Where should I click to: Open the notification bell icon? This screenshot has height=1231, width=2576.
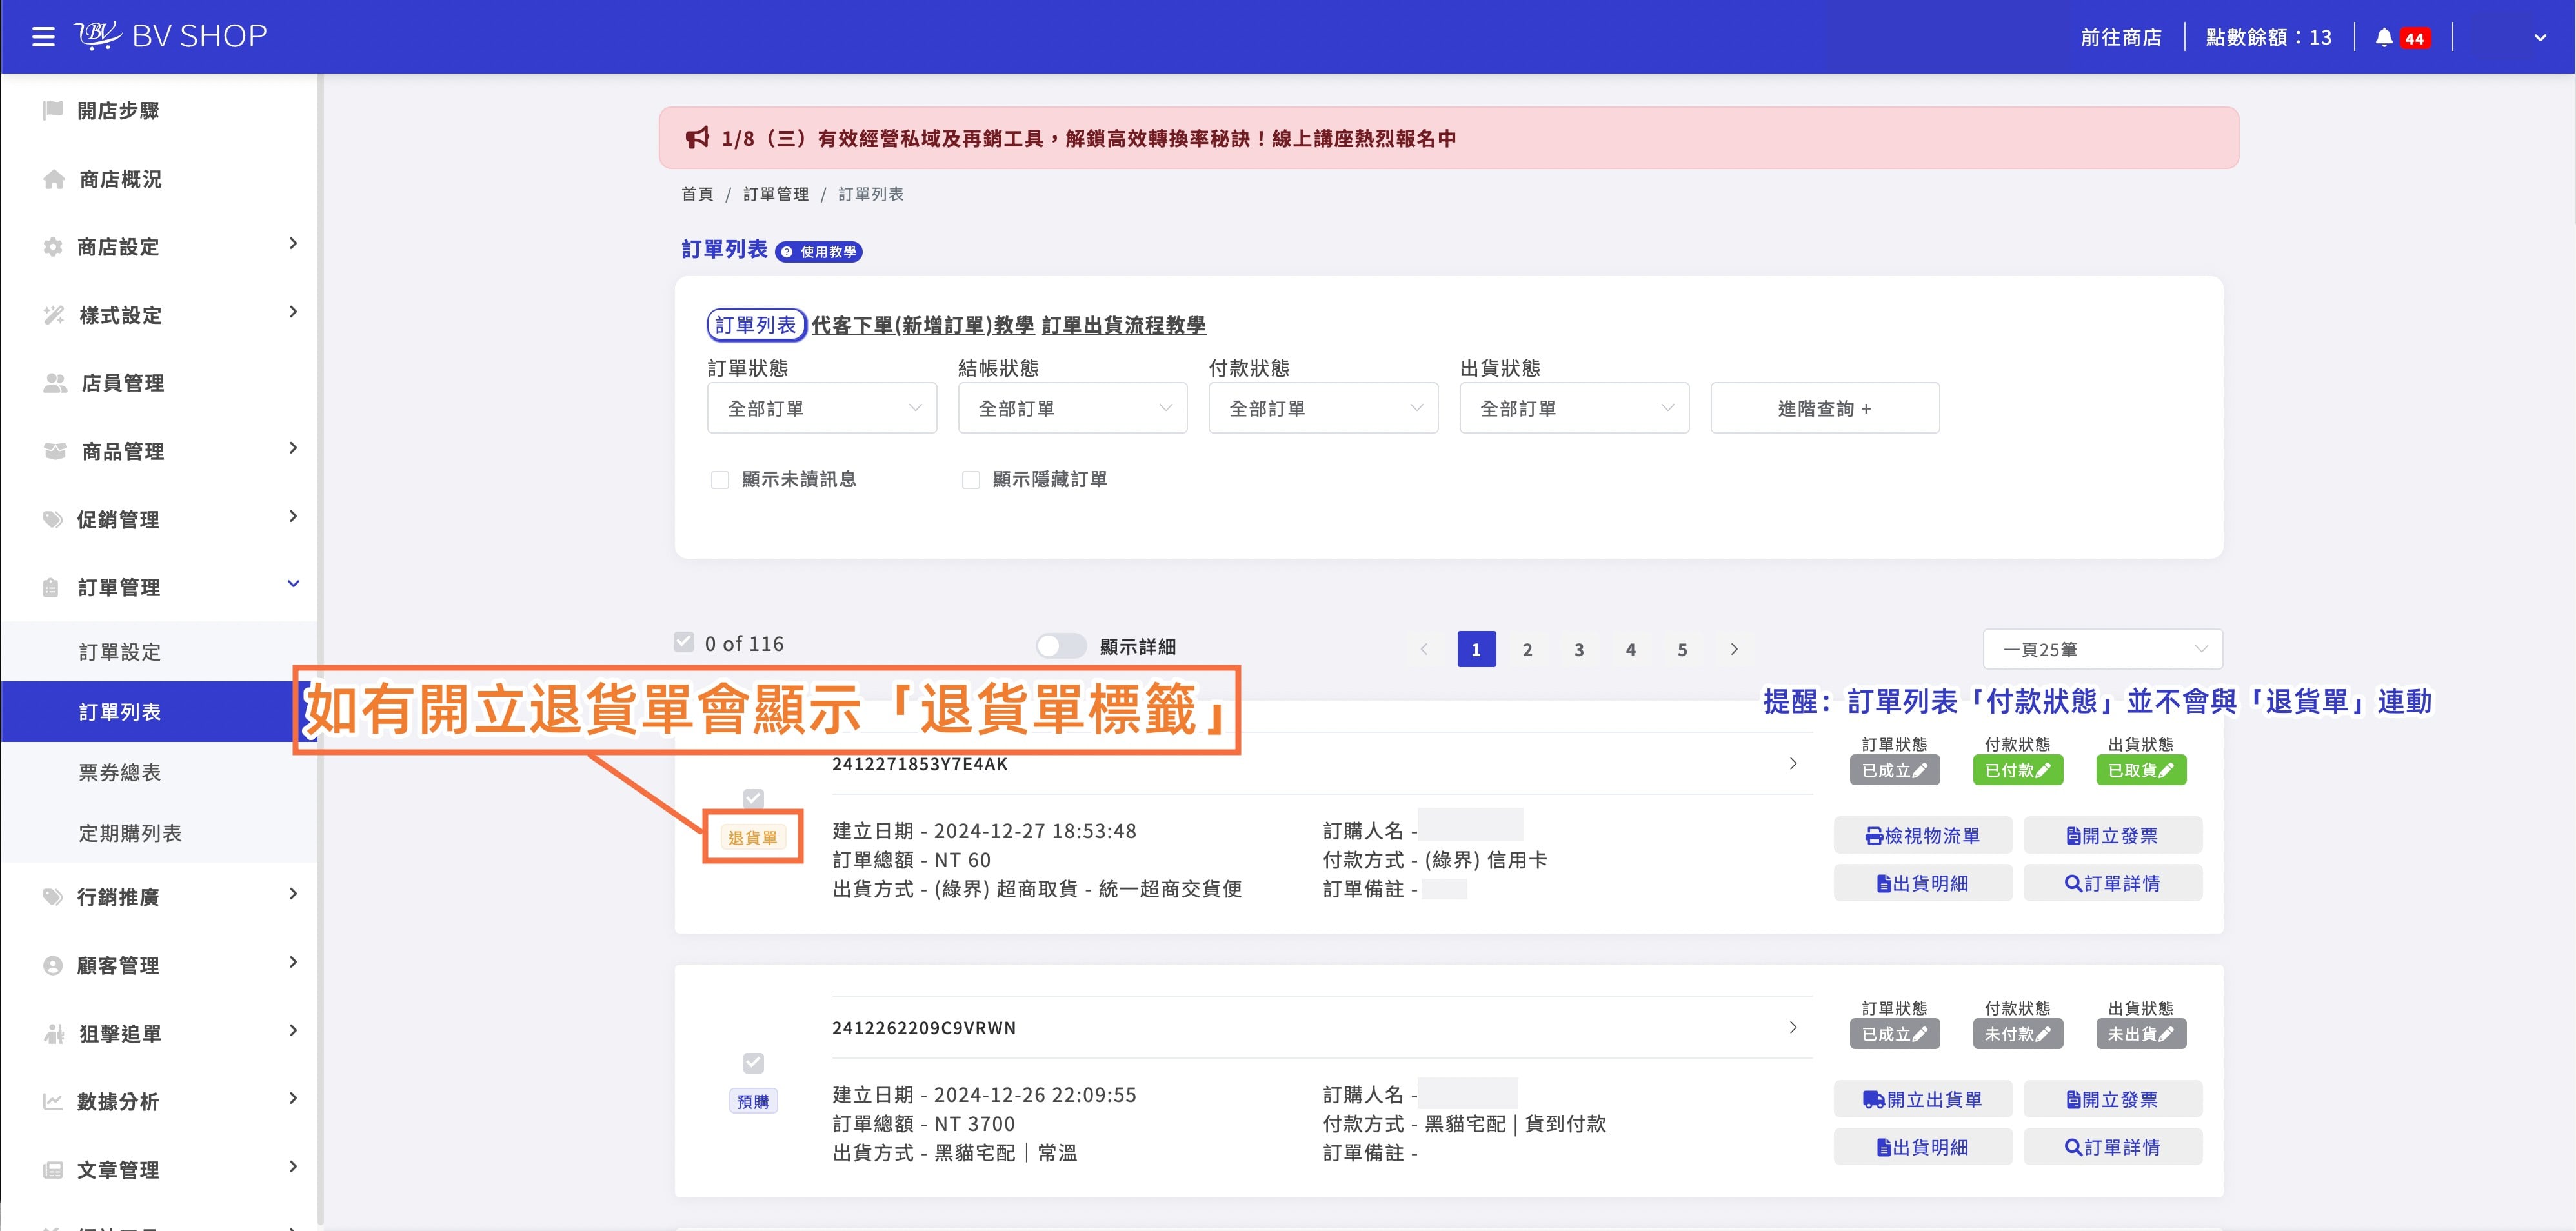(x=2384, y=37)
